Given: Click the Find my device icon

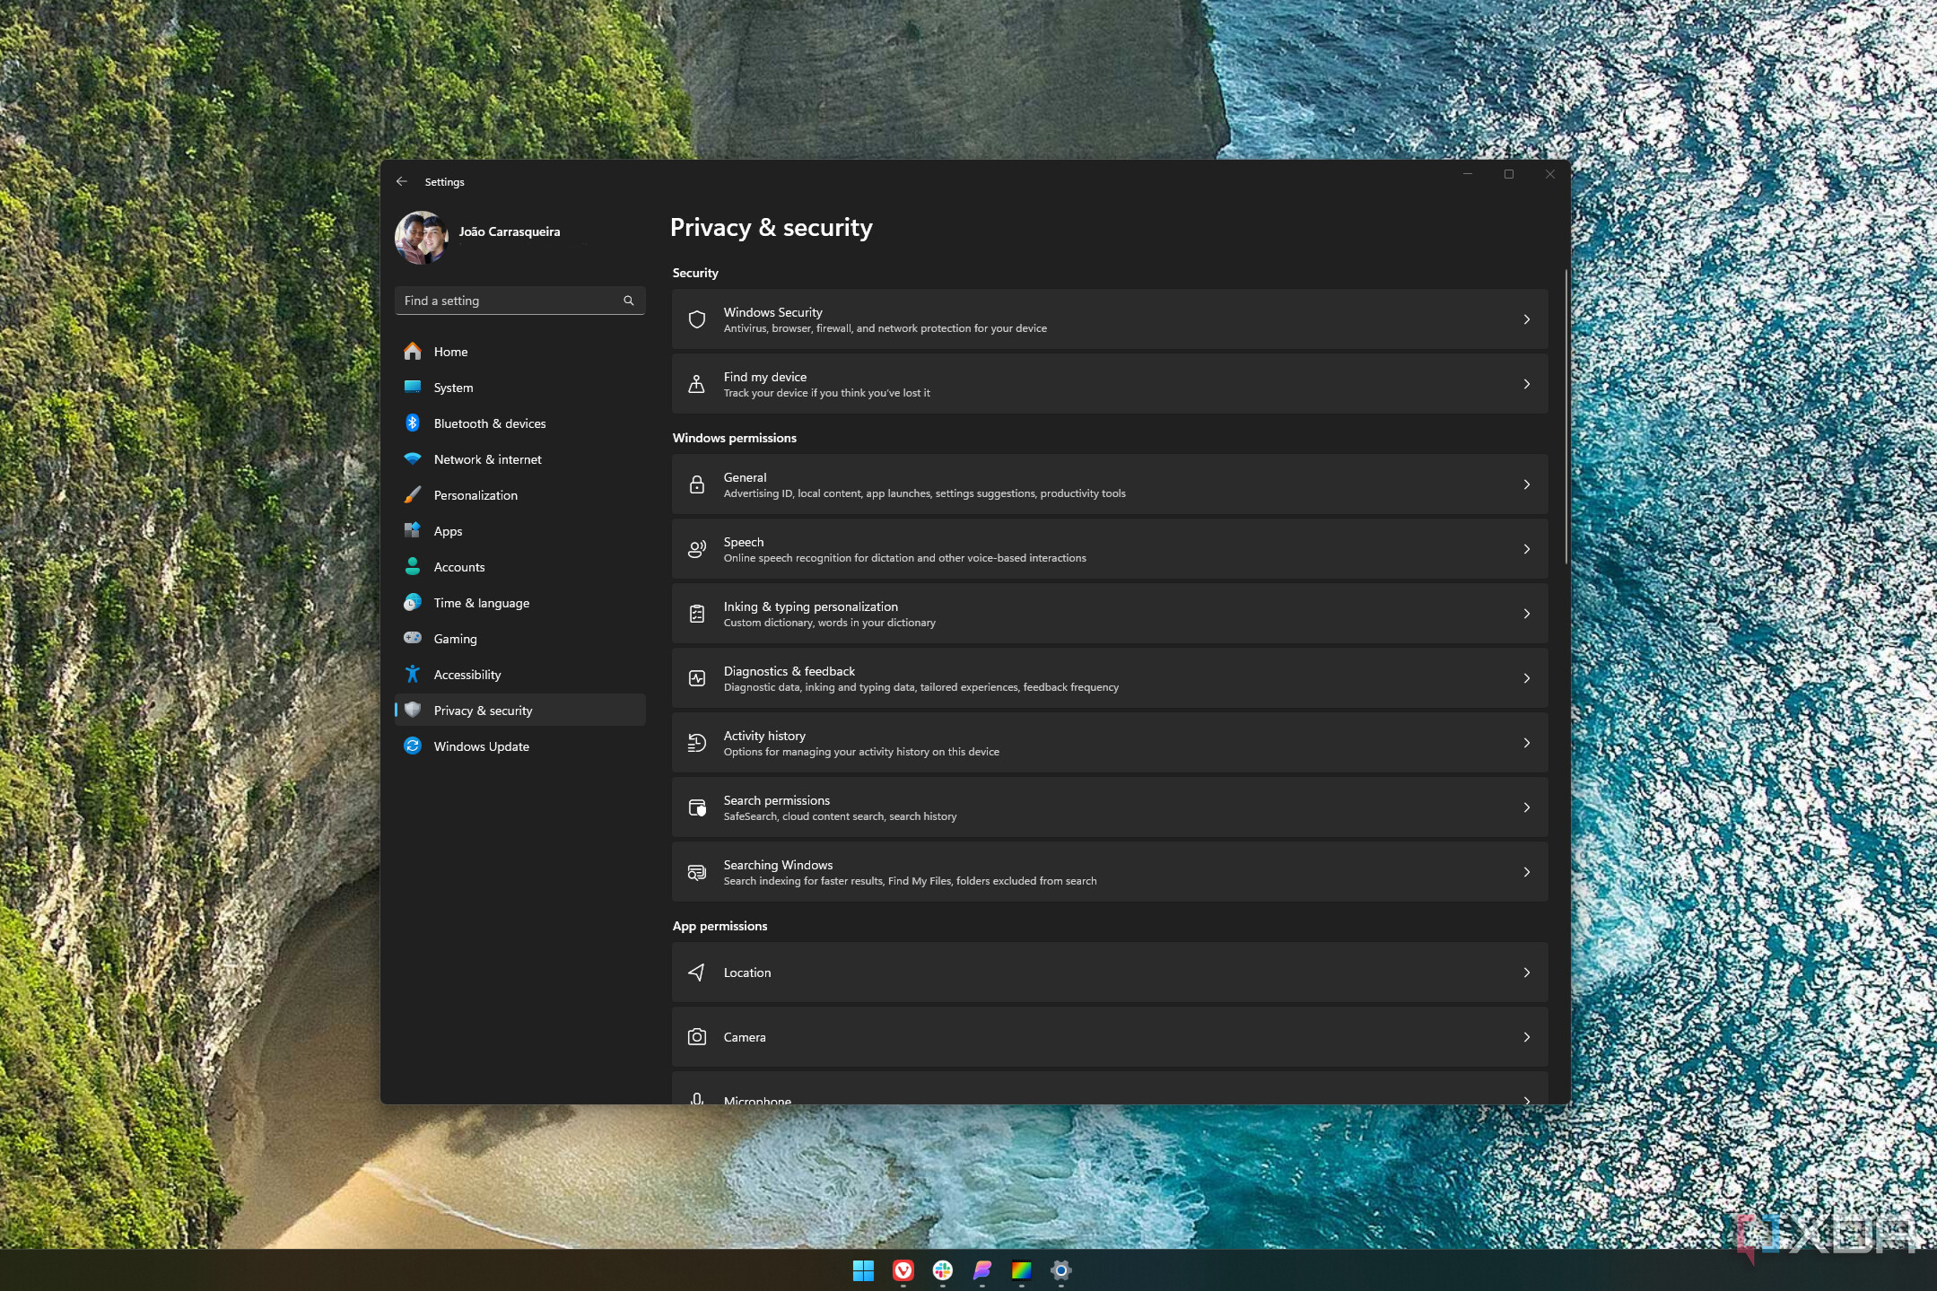Looking at the screenshot, I should click(696, 384).
